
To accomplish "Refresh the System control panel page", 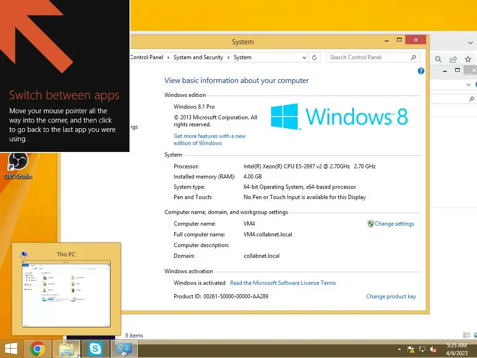I will point(314,57).
